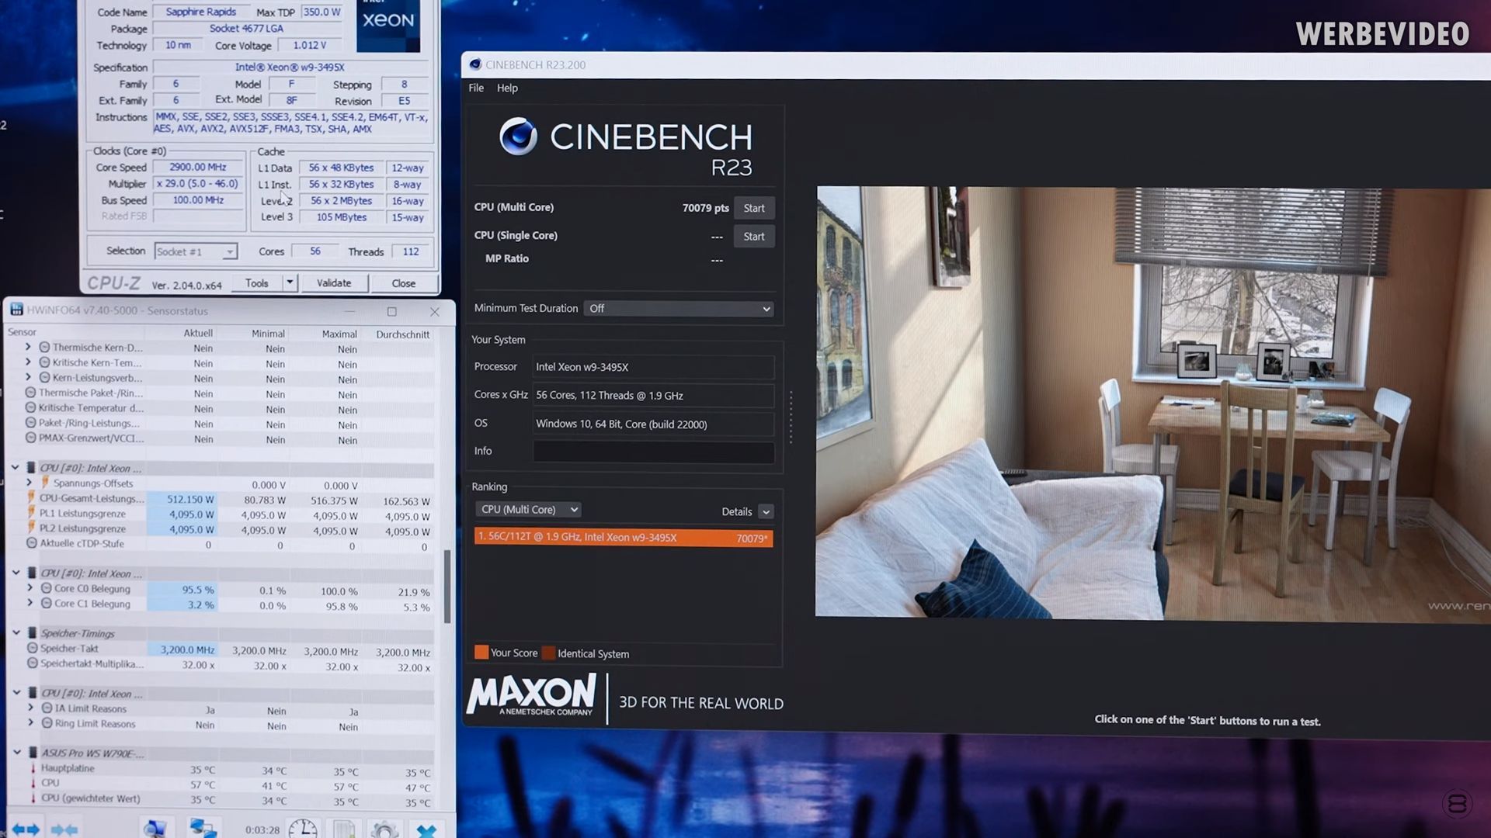Click the circle icon beside Speichertakt-Multiplika
This screenshot has width=1491, height=838.
(32, 663)
